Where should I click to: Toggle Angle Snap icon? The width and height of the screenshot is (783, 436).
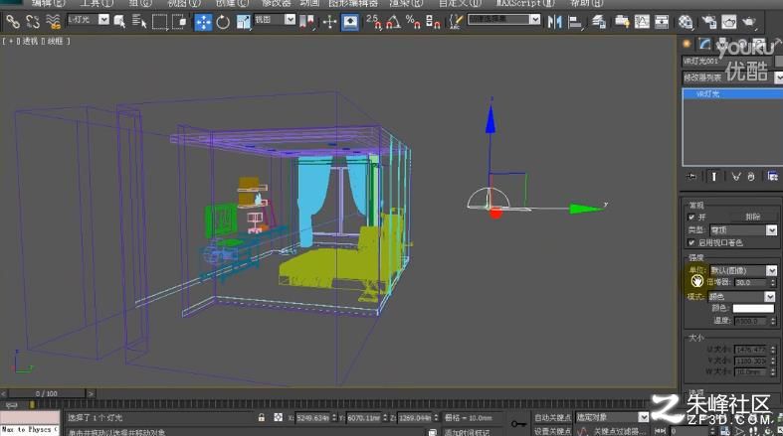[394, 22]
